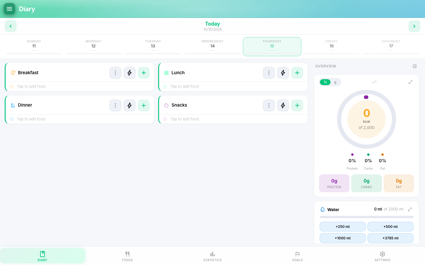The width and height of the screenshot is (425, 265).
Task: Go to the previous day
Action: [11, 26]
